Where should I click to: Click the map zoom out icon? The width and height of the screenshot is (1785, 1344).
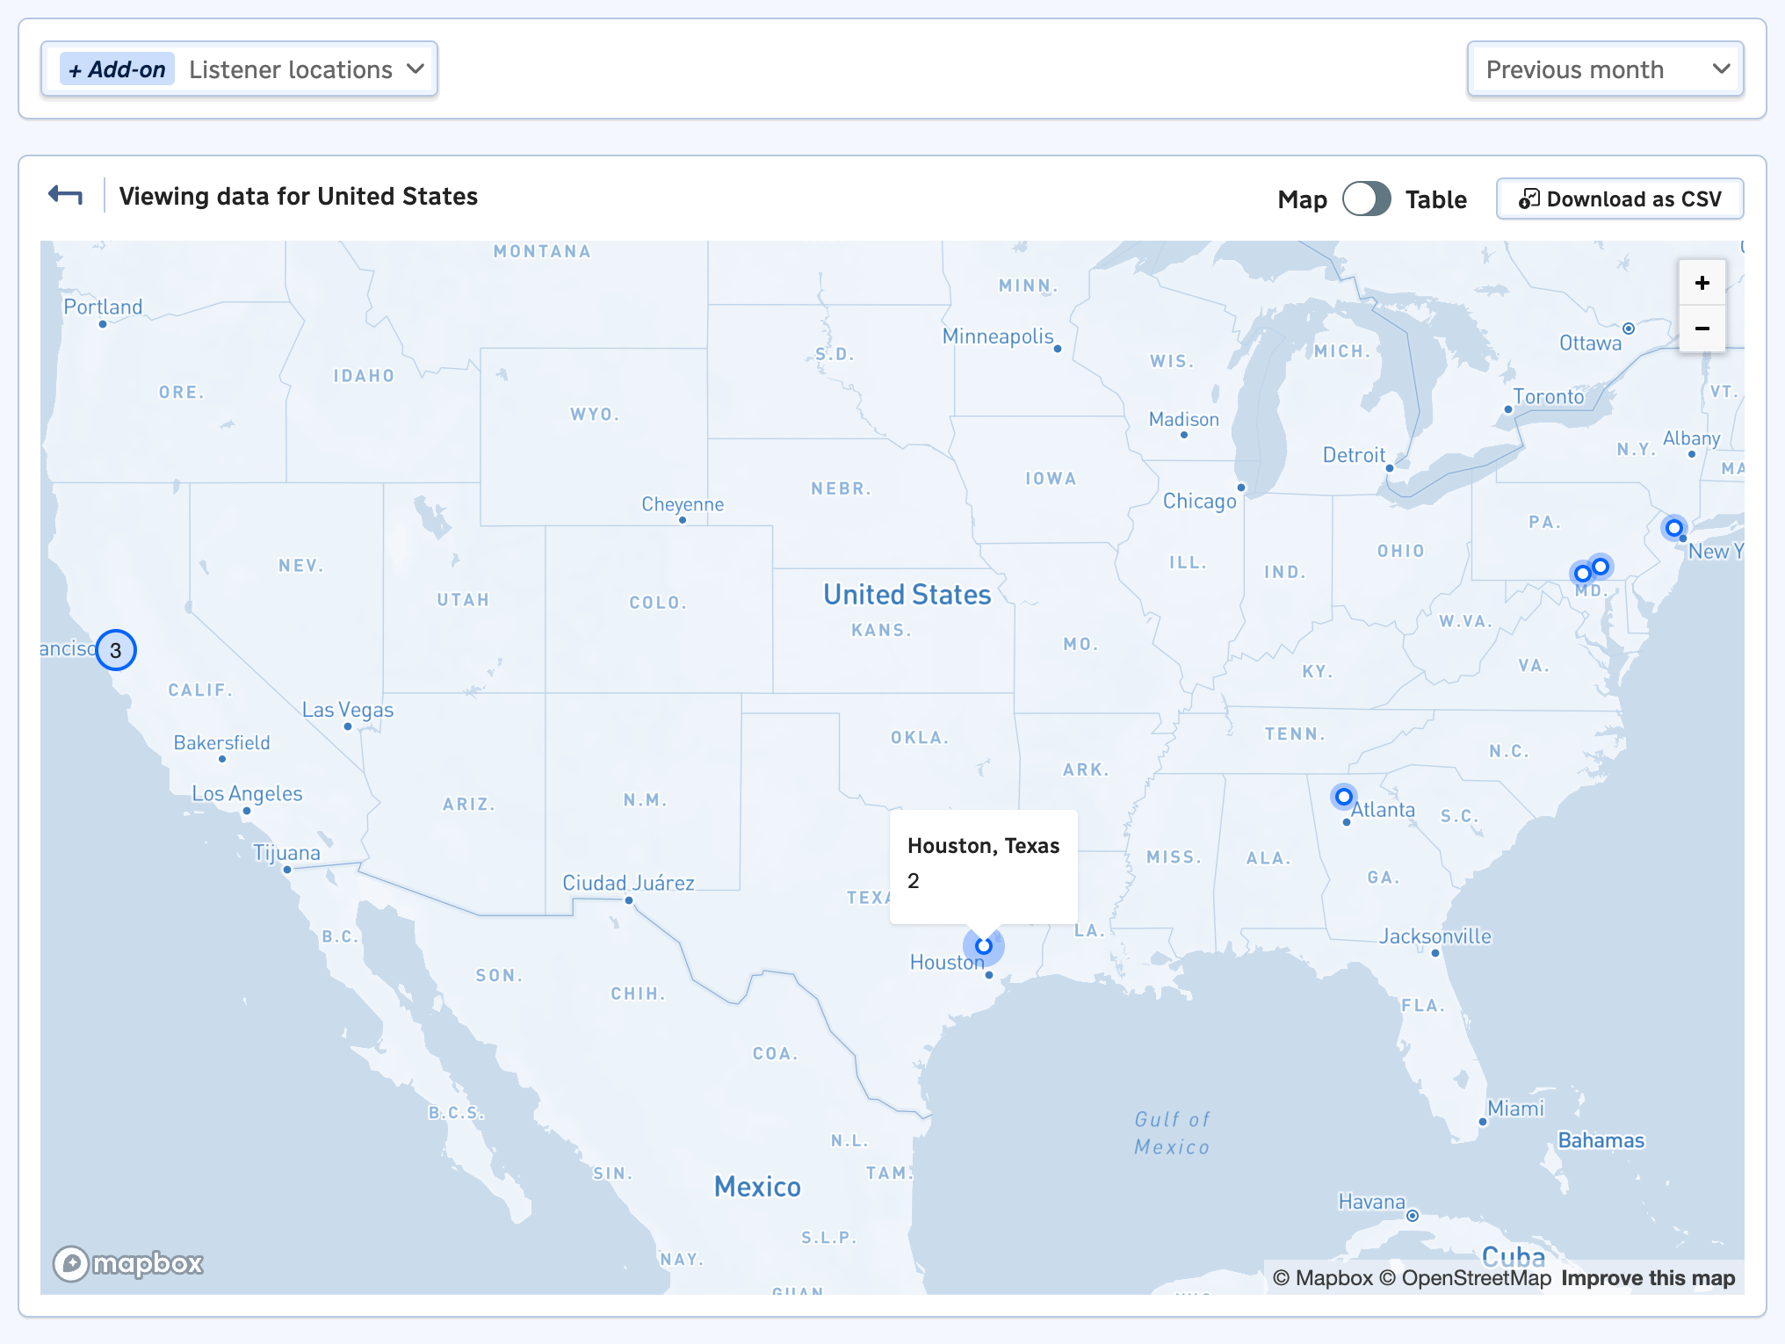(1704, 328)
